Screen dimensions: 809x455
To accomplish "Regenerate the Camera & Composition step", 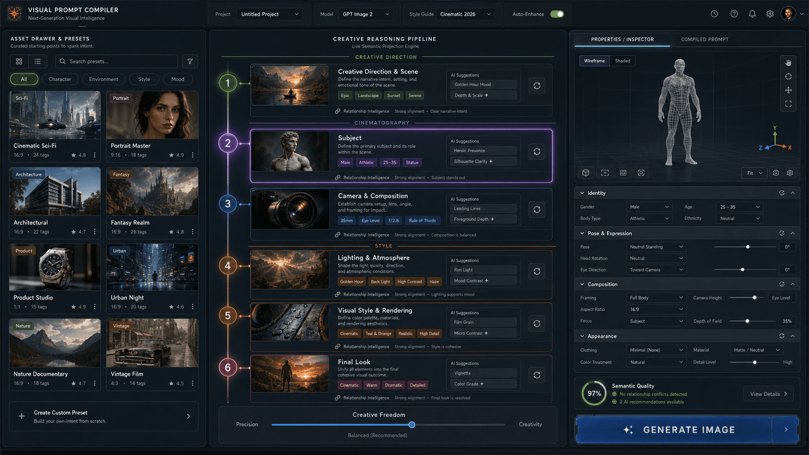I will (x=537, y=210).
